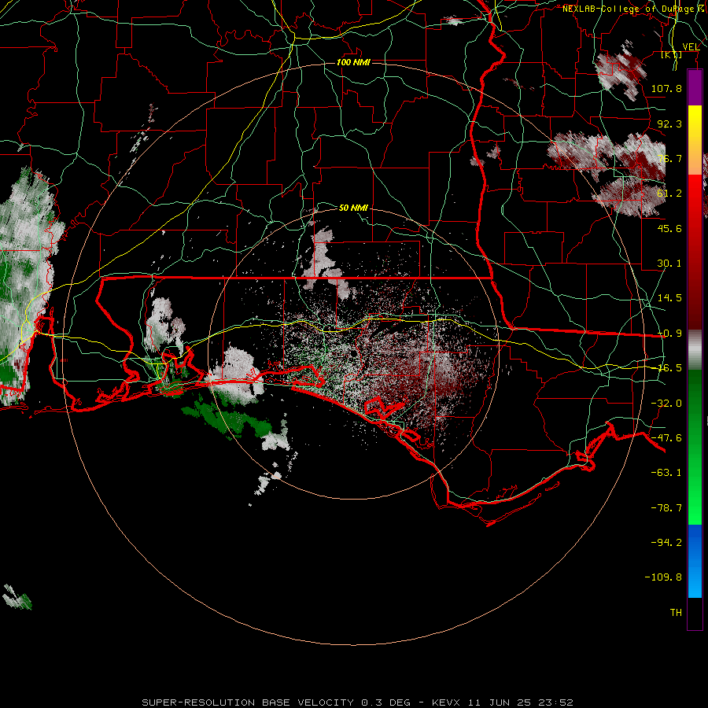The height and width of the screenshot is (708, 708).
Task: Click the Super-Resolution Base Velocity caption
Action: click(357, 702)
